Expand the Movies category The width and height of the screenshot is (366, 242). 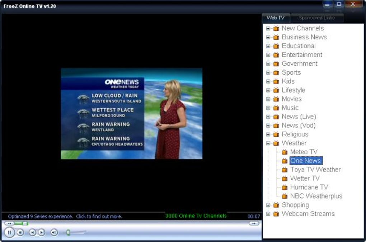tap(268, 99)
